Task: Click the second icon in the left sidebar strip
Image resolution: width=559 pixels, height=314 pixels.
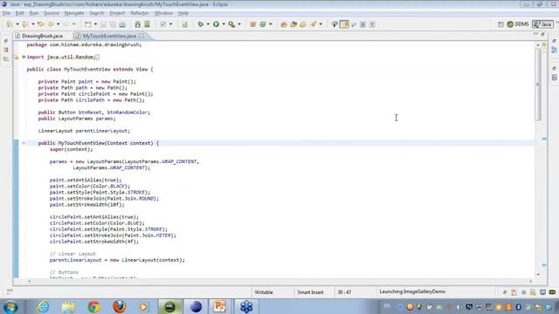Action: point(6,51)
